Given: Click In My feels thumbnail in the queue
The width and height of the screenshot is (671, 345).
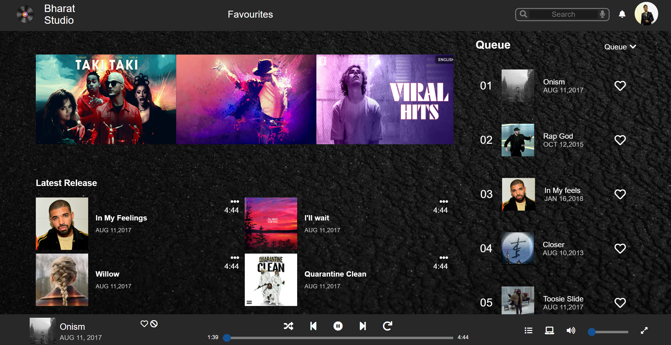Looking at the screenshot, I should [518, 194].
